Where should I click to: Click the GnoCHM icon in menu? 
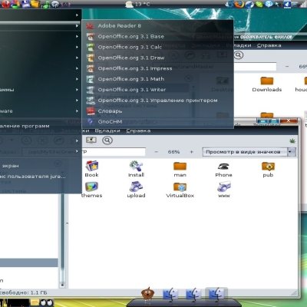(90, 122)
